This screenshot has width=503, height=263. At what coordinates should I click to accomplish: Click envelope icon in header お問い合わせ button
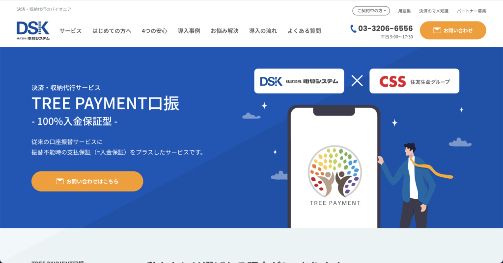coord(437,30)
